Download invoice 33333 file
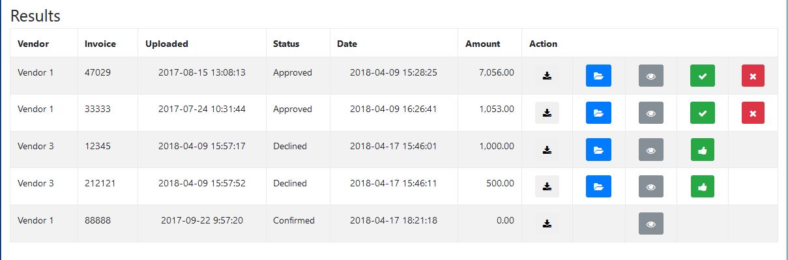Image resolution: width=788 pixels, height=260 pixels. coord(547,113)
